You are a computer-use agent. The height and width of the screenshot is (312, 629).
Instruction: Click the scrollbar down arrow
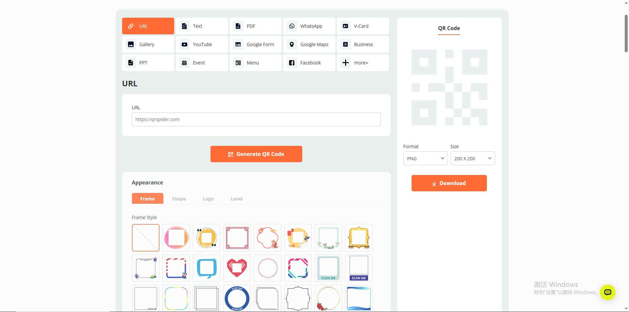626,309
